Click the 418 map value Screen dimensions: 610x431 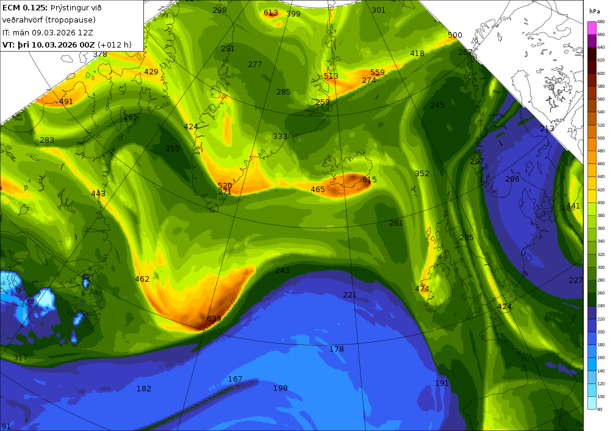point(417,53)
